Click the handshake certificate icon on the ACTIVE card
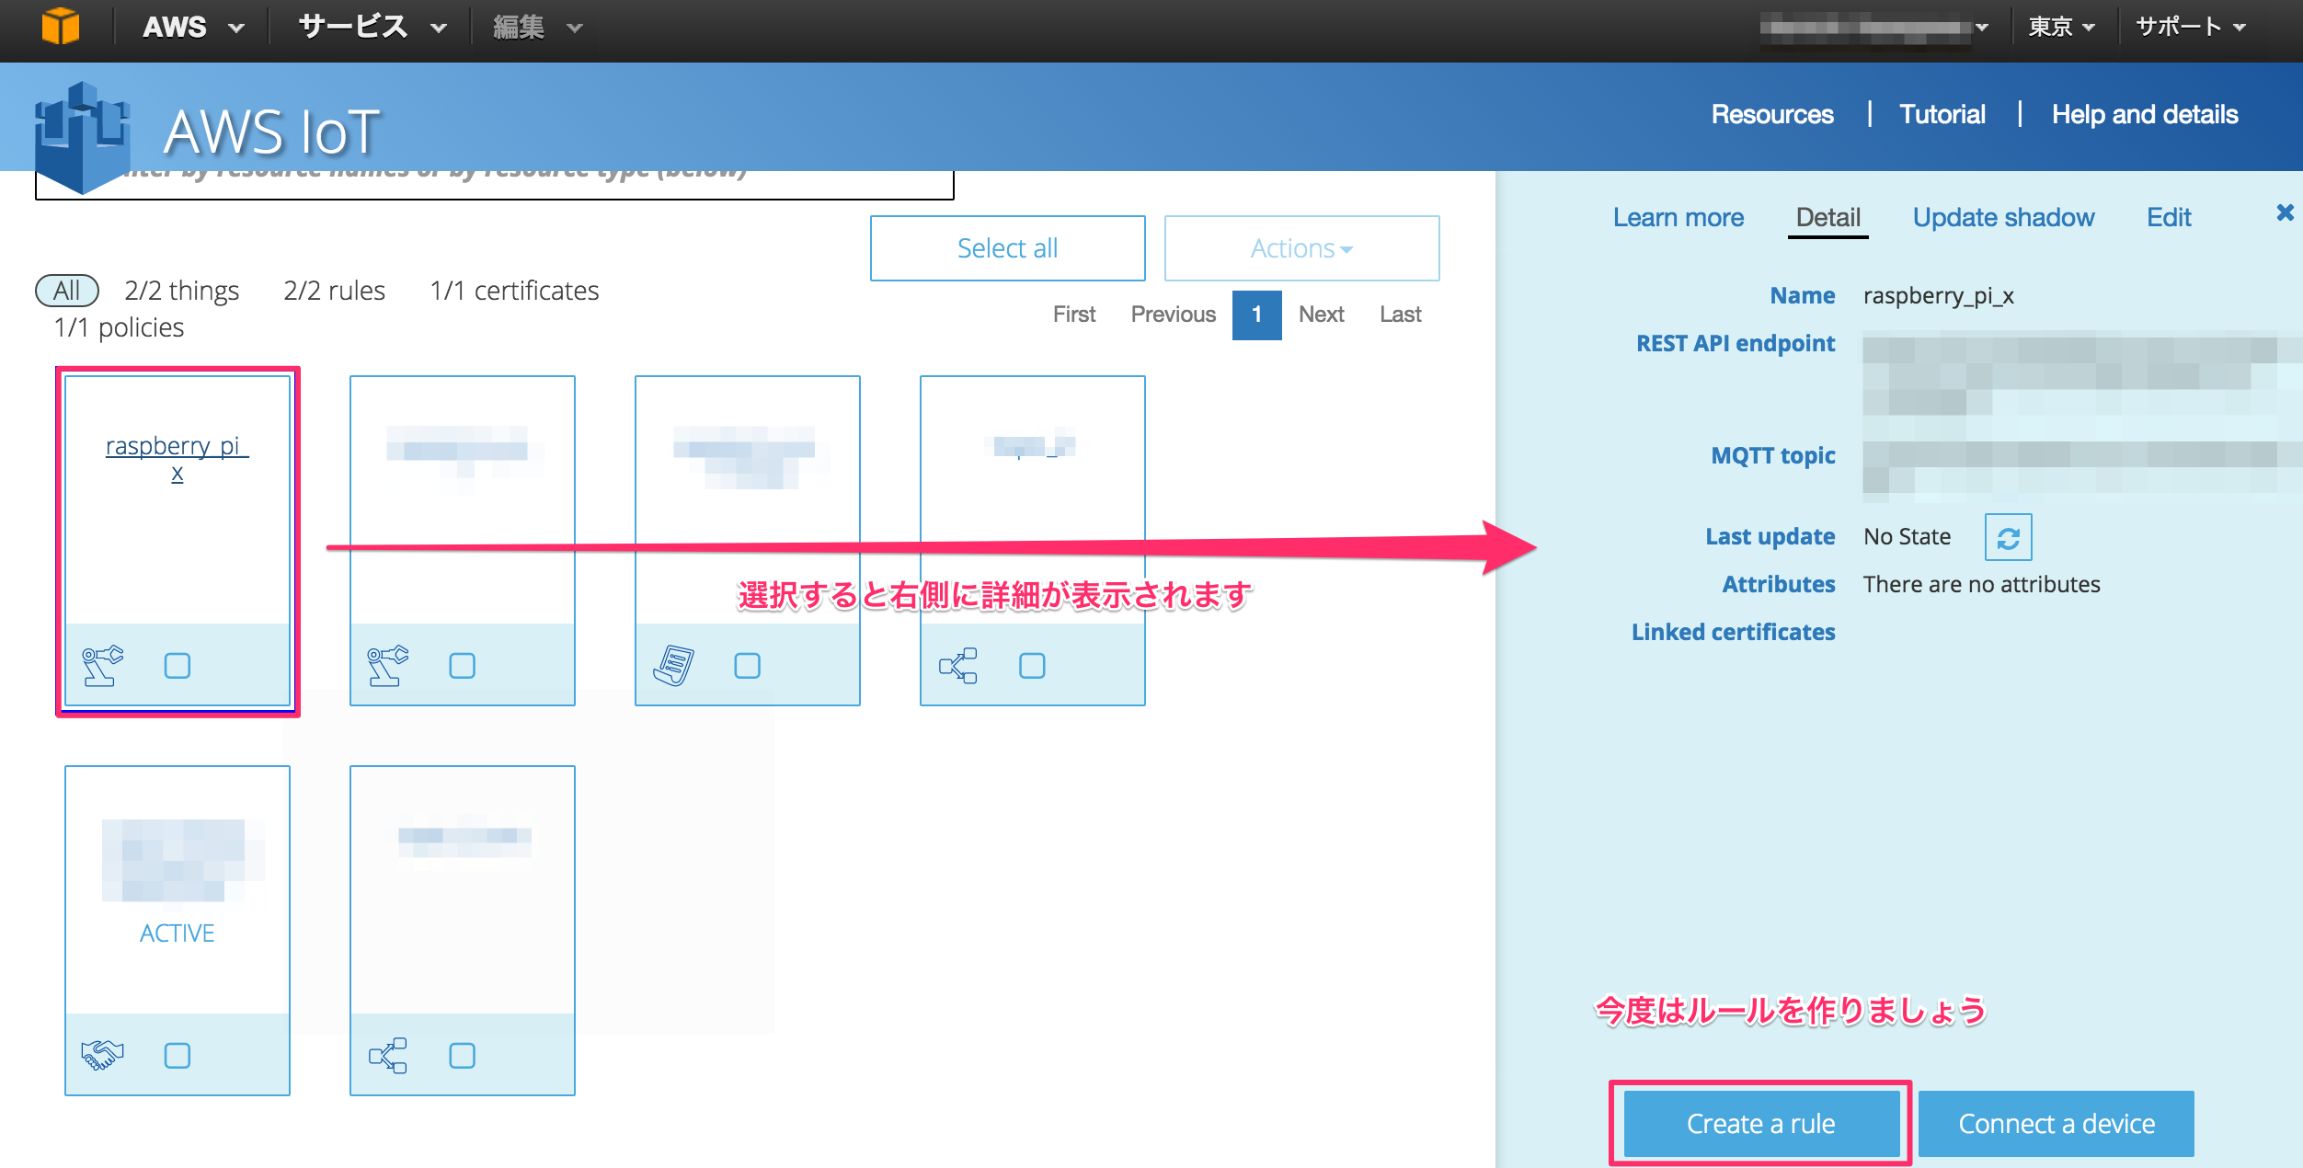2303x1168 pixels. point(104,1054)
